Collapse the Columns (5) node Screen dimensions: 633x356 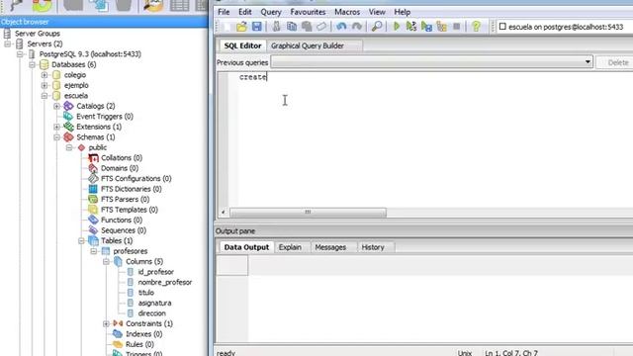coord(106,261)
